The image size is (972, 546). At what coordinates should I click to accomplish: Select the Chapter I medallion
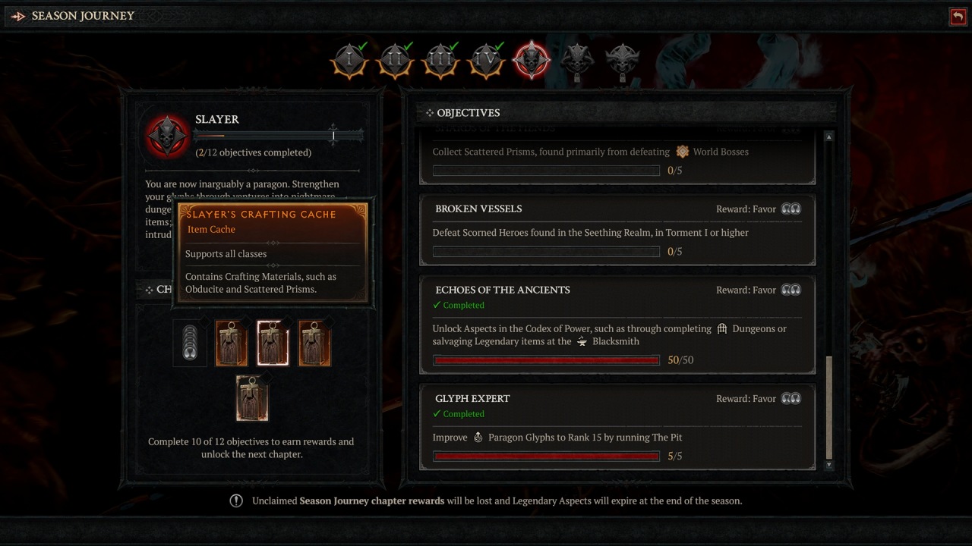point(349,61)
